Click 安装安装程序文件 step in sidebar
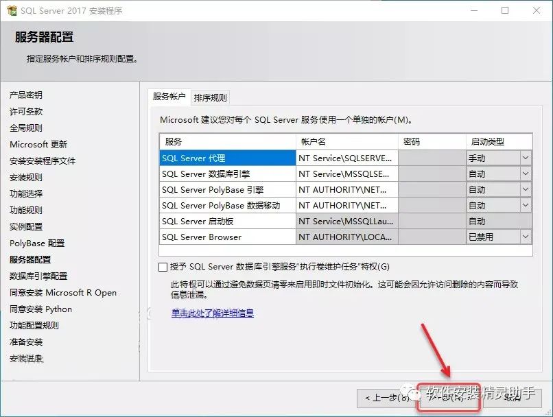553x417 pixels. click(43, 160)
